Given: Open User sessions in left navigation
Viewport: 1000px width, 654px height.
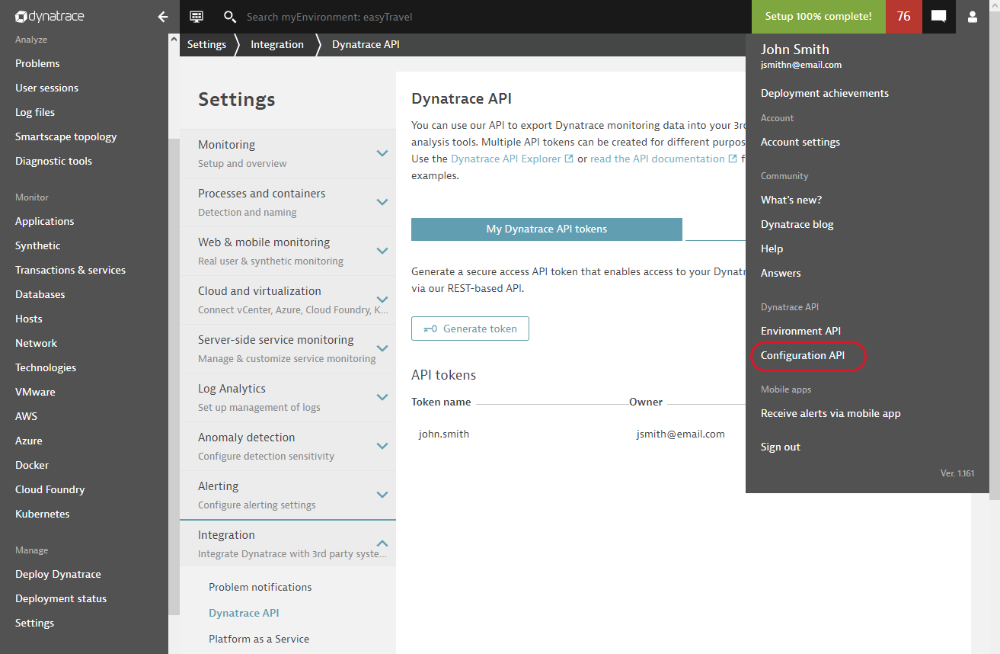Looking at the screenshot, I should [46, 88].
